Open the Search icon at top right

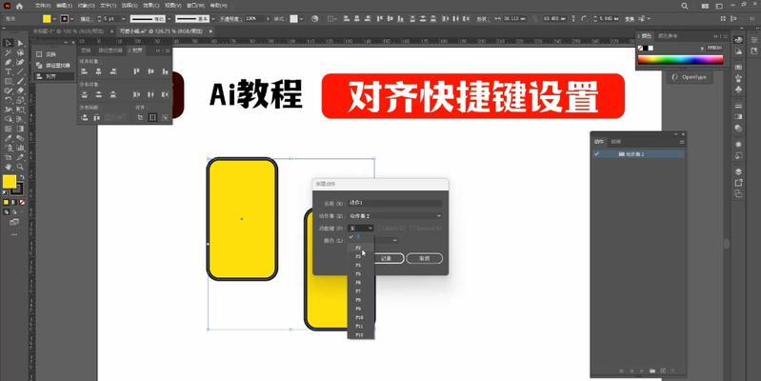pos(684,7)
